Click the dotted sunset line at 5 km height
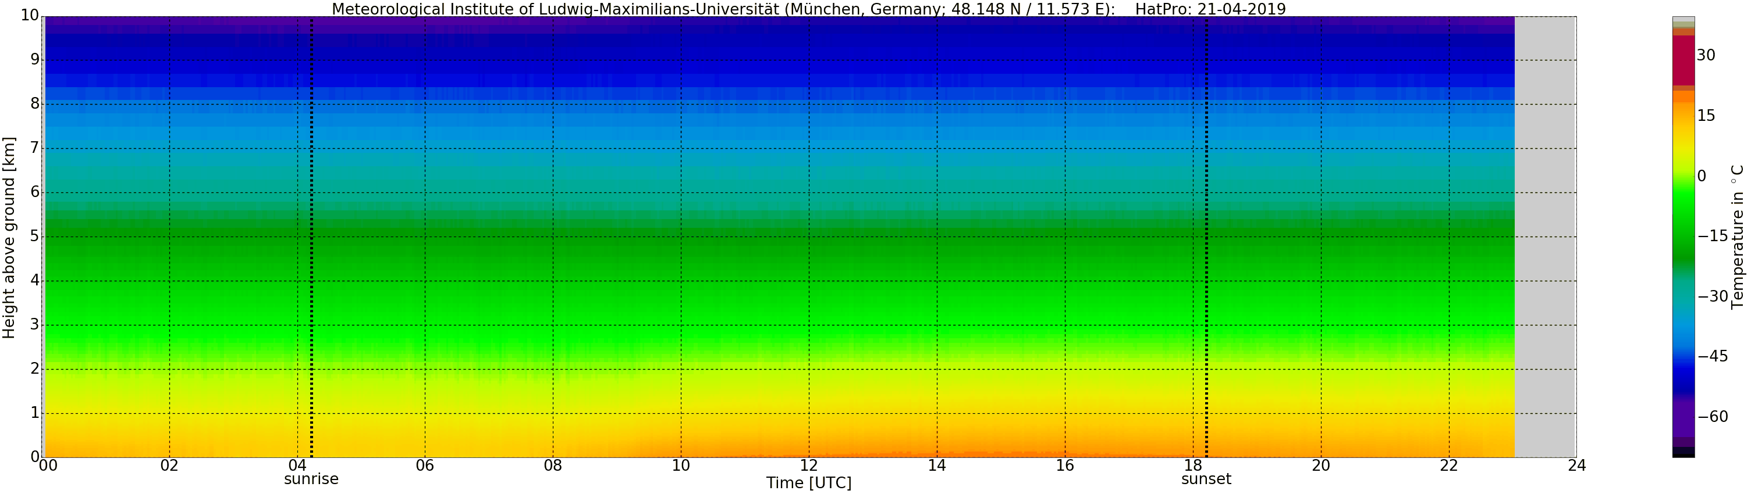Viewport: 1751px width, 494px height. pos(1206,237)
